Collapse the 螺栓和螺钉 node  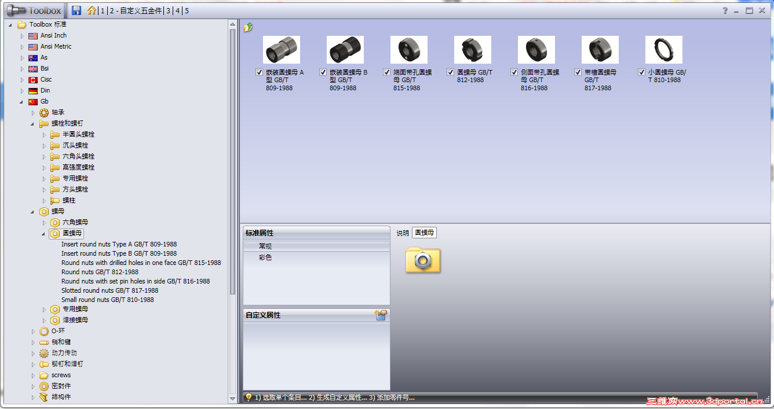[x=33, y=124]
